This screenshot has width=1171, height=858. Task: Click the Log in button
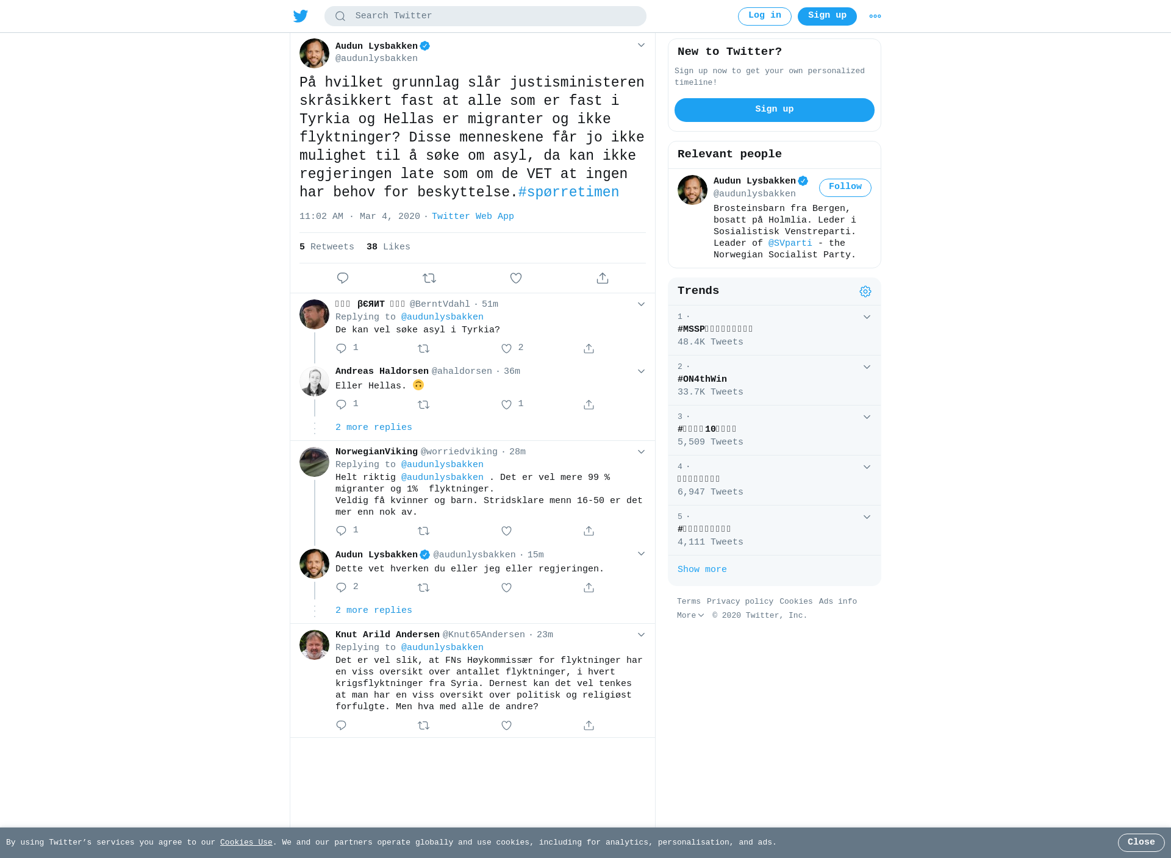coord(765,16)
